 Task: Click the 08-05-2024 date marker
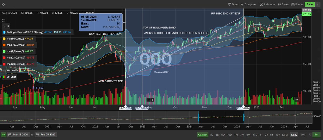point(125,108)
